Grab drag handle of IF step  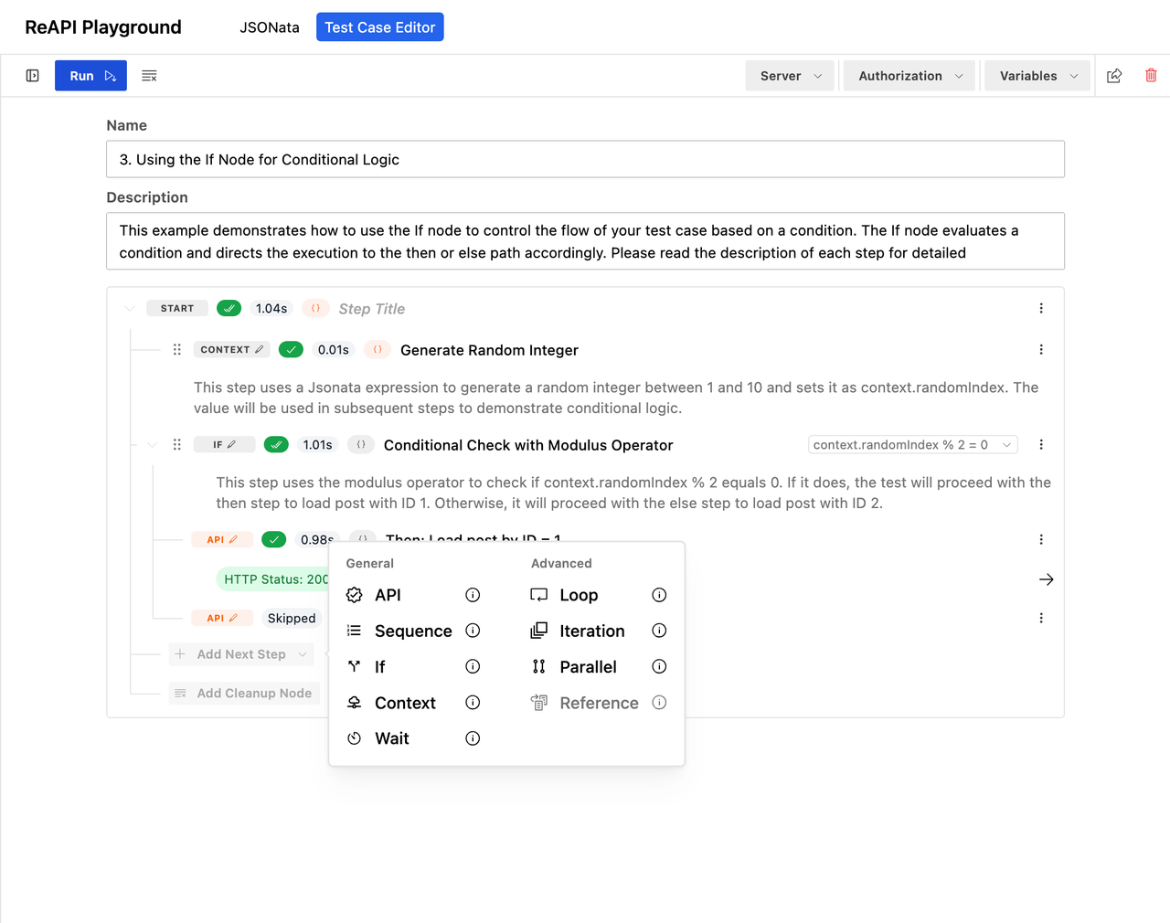click(x=177, y=445)
